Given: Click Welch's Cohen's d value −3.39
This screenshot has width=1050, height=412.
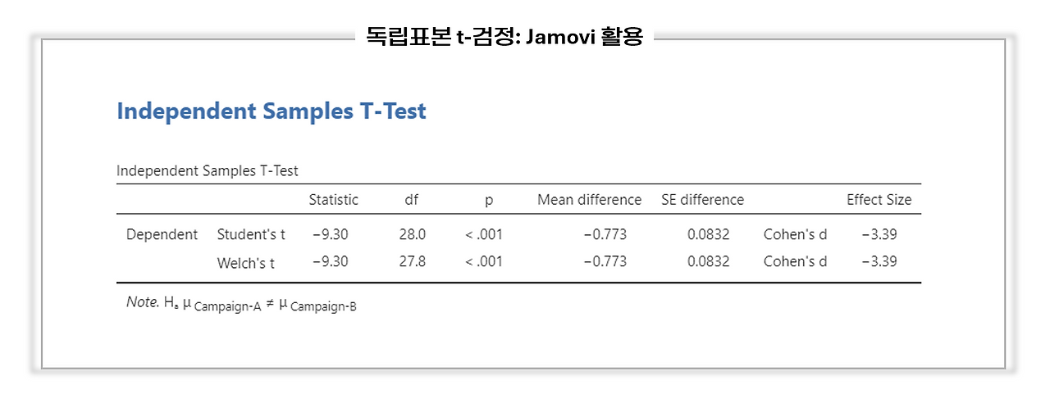Looking at the screenshot, I should coord(879,262).
